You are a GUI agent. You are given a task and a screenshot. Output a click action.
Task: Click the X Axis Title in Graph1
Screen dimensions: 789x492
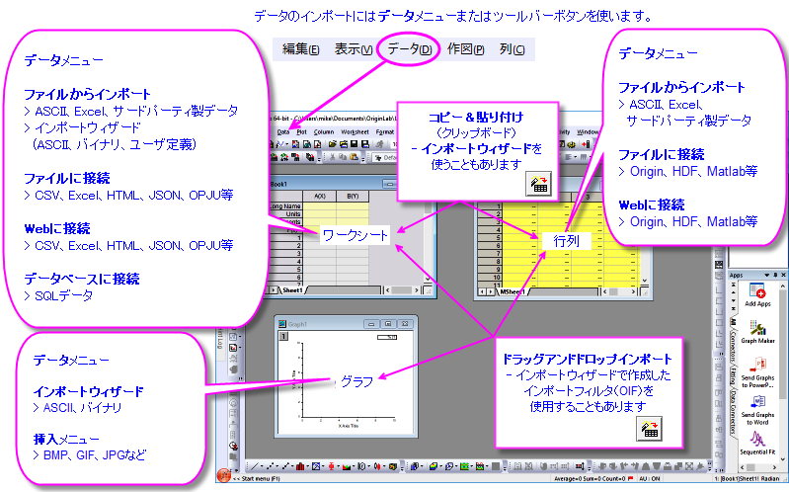[349, 426]
